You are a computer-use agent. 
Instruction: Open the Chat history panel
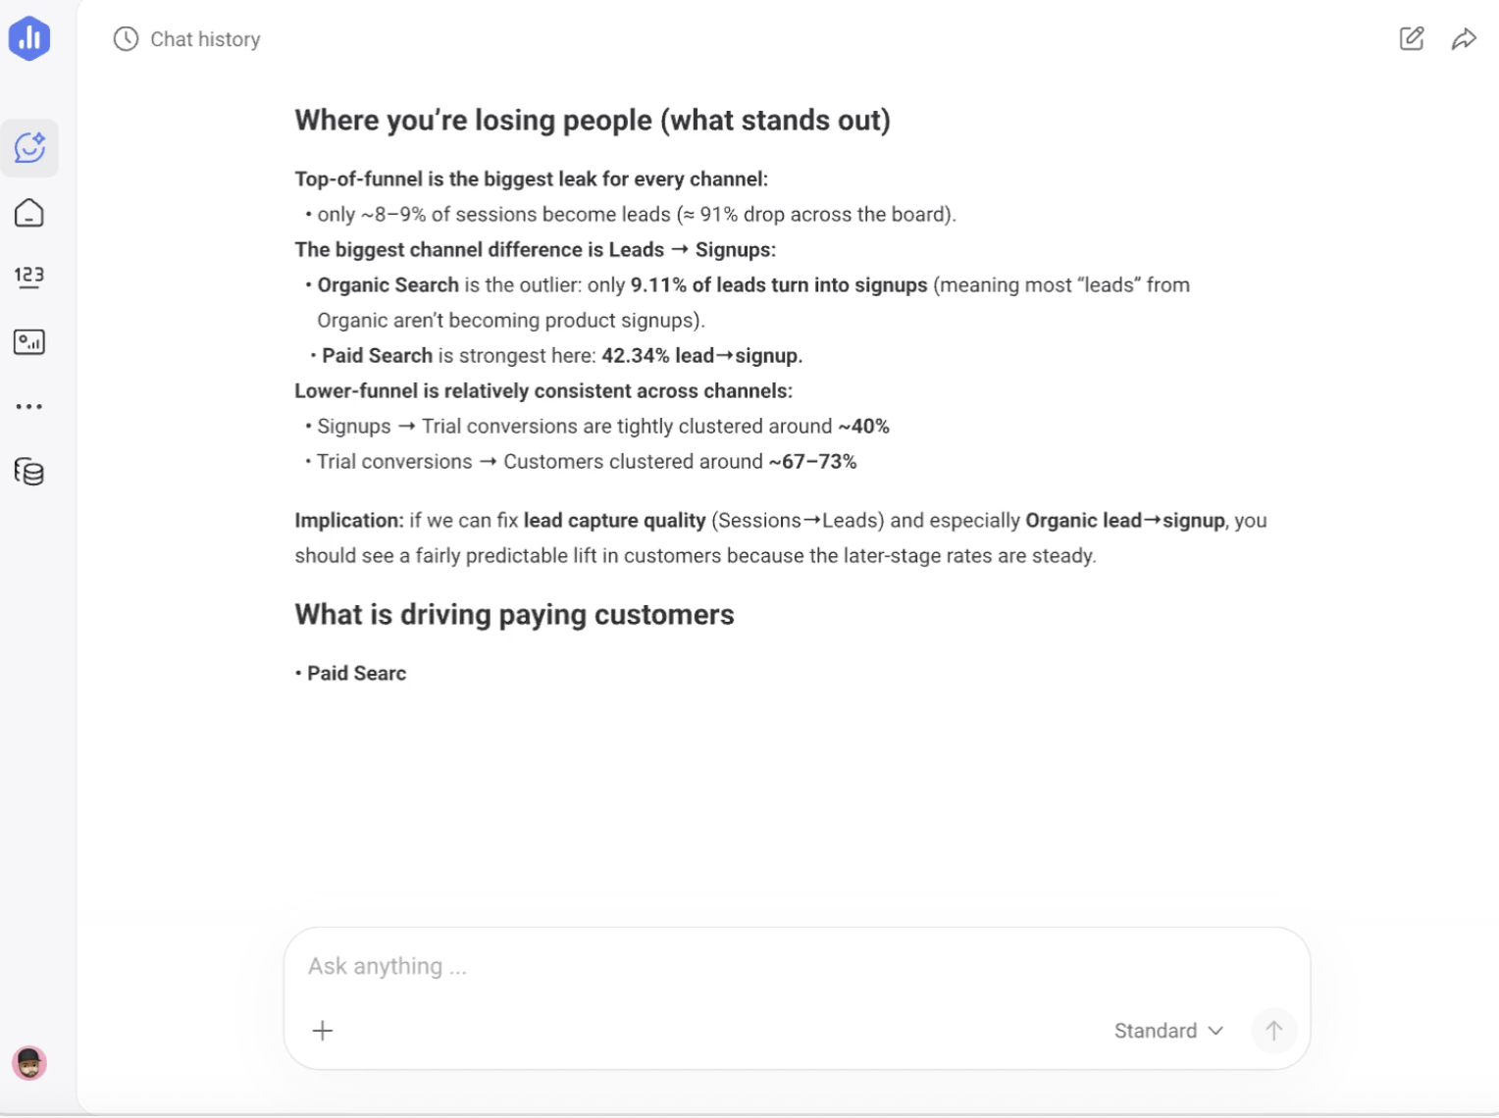pyautogui.click(x=187, y=39)
